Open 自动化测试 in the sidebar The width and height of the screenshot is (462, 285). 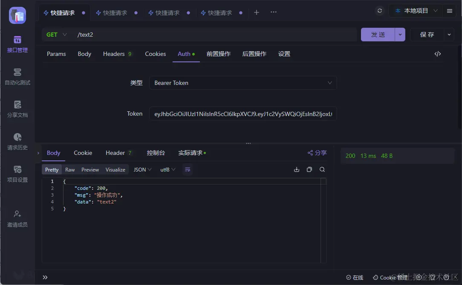(17, 77)
